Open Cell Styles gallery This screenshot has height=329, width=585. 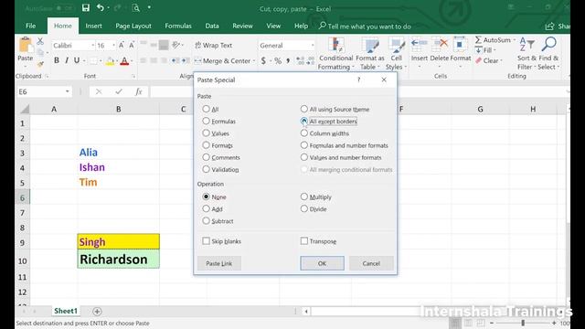coord(396,53)
